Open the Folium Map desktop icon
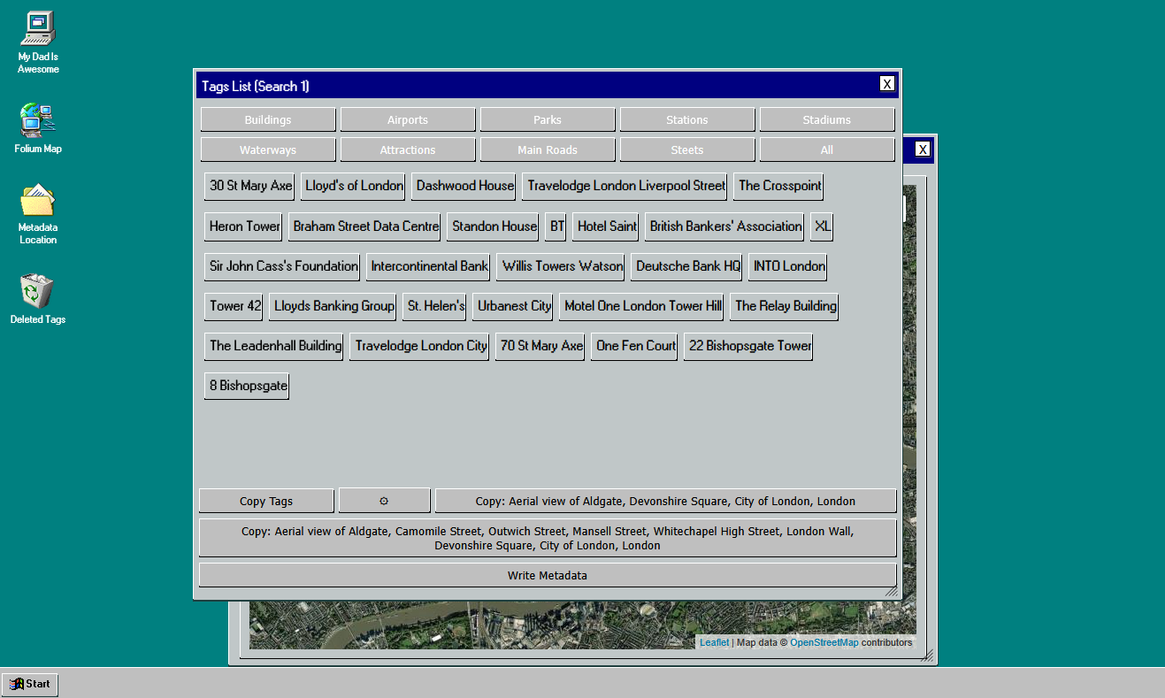The image size is (1165, 698). point(38,128)
